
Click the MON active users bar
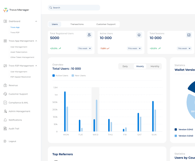pyautogui.click(x=65, y=111)
